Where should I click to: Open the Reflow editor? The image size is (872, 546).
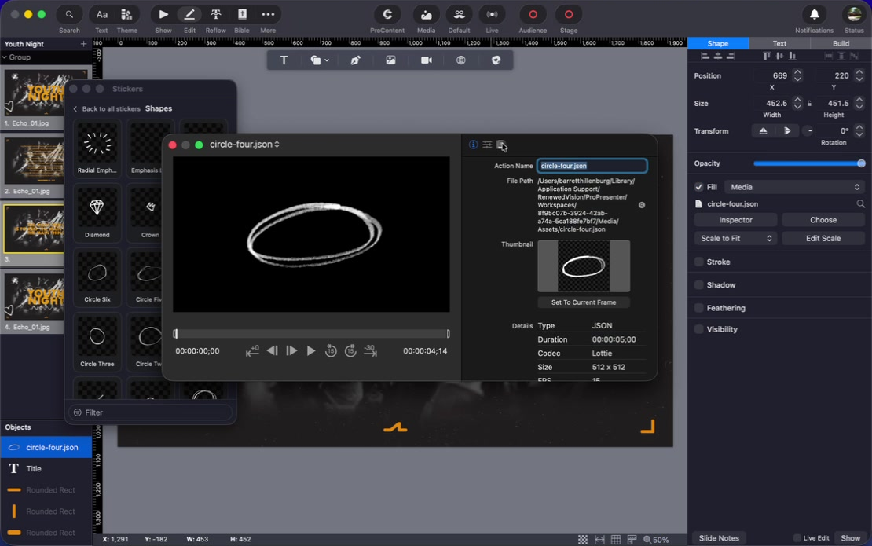point(216,14)
